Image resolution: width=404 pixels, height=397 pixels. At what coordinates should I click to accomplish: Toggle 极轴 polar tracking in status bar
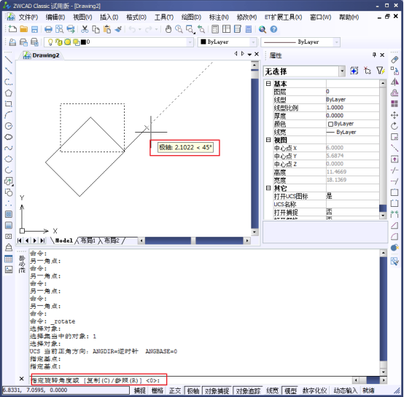pos(193,390)
